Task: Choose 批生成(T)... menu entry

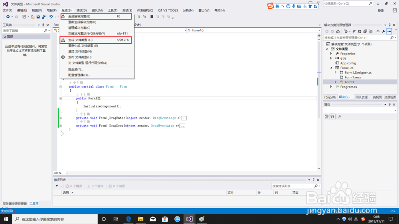Action: pyautogui.click(x=97, y=69)
